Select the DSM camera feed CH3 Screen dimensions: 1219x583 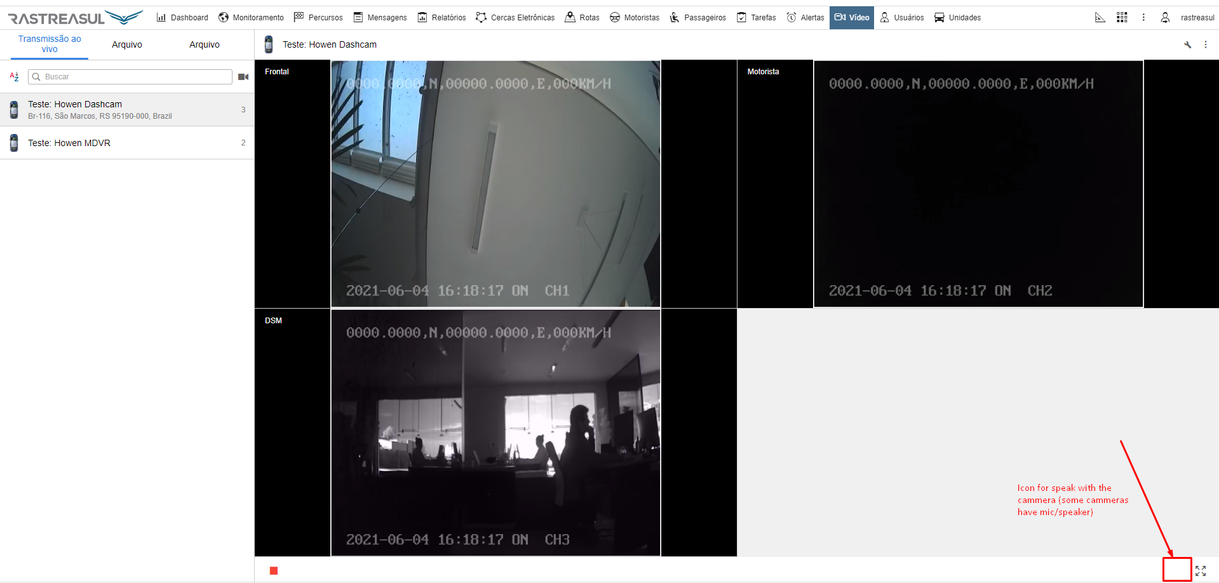495,432
